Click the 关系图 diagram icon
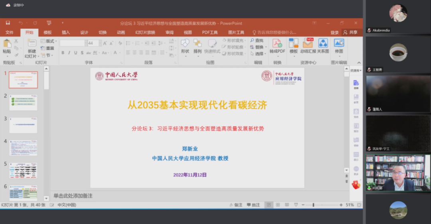Image resolution: width=431 pixels, height=224 pixels. pos(323,43)
